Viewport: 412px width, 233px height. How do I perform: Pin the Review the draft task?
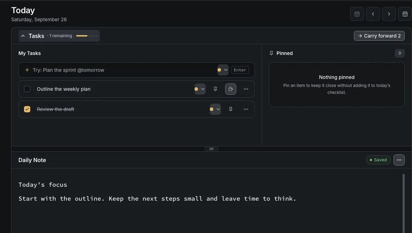coord(231,109)
